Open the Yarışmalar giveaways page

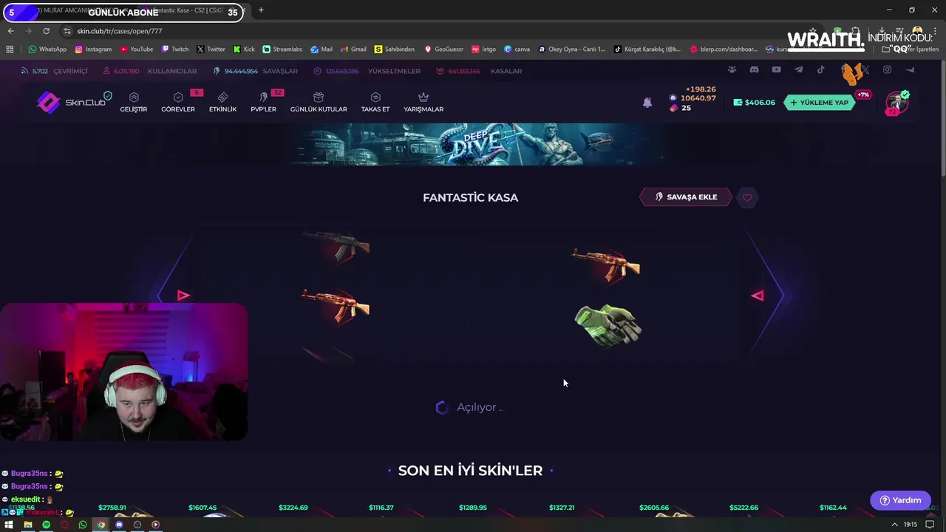tap(423, 102)
